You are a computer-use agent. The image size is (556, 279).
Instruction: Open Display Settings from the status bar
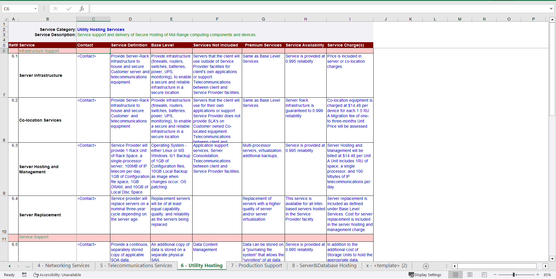425,275
